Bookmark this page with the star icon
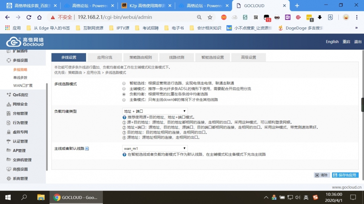This screenshot has height=204, width=364. pos(210,17)
